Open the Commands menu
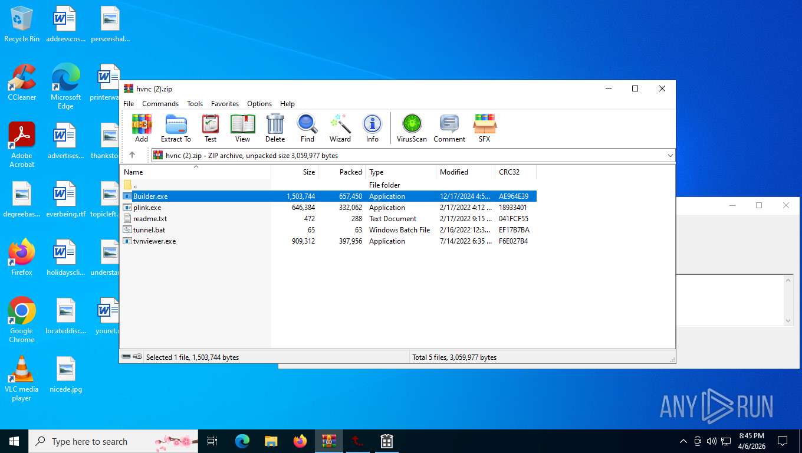This screenshot has width=802, height=453. (x=160, y=103)
